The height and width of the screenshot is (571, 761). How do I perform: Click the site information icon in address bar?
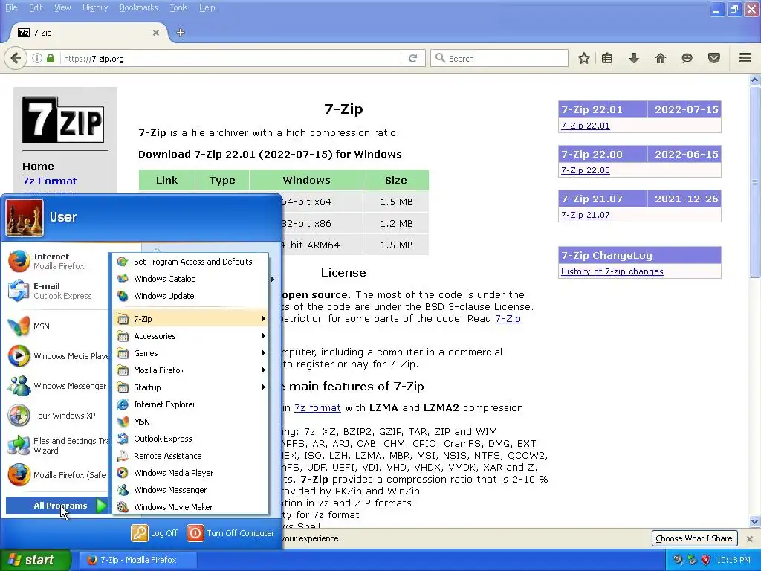click(x=37, y=58)
